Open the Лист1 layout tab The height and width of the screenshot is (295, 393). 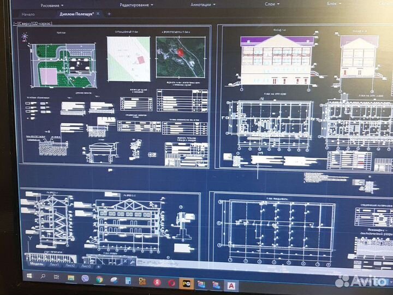pos(54,265)
